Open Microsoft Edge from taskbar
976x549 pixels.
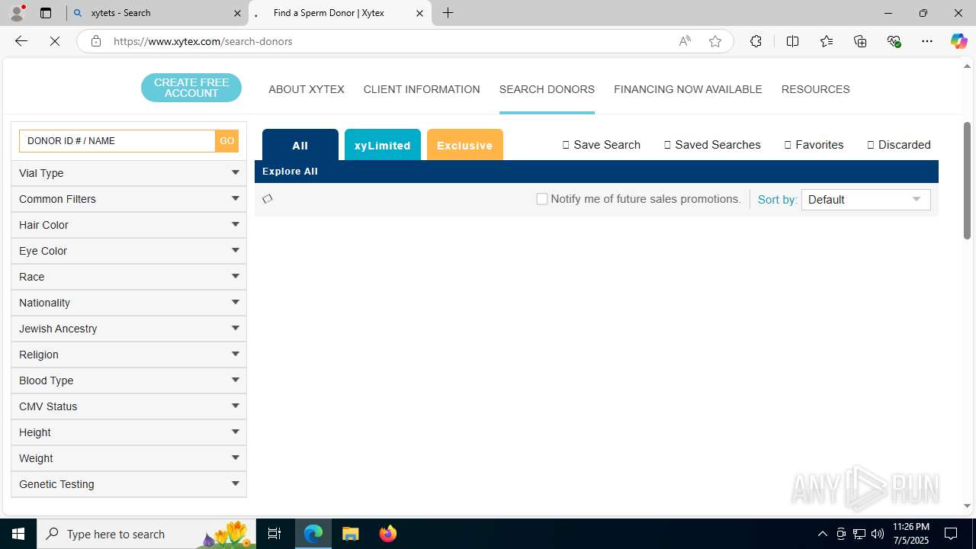click(313, 534)
